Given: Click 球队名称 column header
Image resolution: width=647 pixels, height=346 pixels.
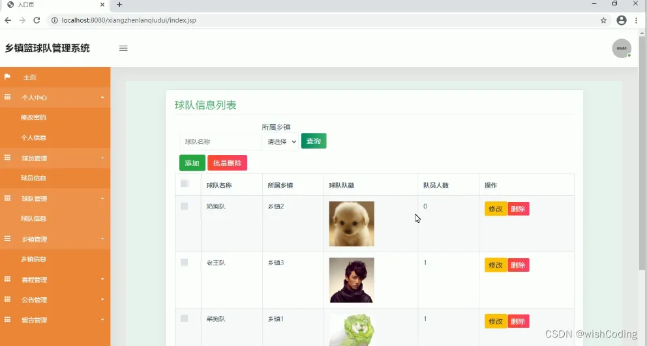Looking at the screenshot, I should [x=219, y=185].
